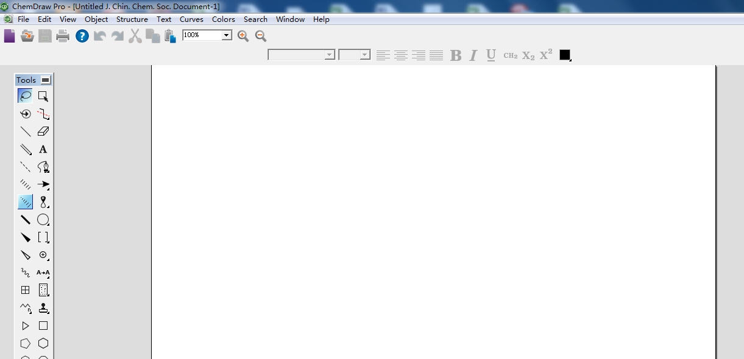Click the Print toolbar button

(x=63, y=36)
